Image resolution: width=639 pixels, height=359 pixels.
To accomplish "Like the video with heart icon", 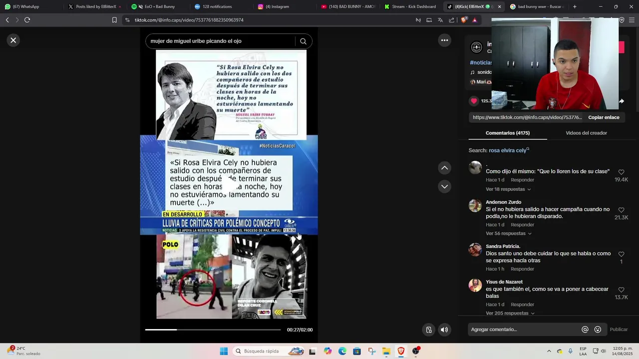I will coord(474,101).
